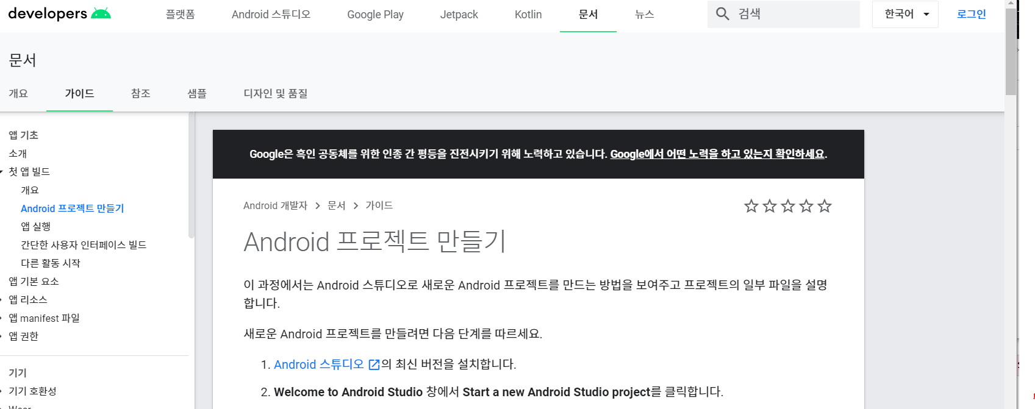Open the Kotlin menu item
Viewport: 1035px width, 409px height.
point(528,14)
